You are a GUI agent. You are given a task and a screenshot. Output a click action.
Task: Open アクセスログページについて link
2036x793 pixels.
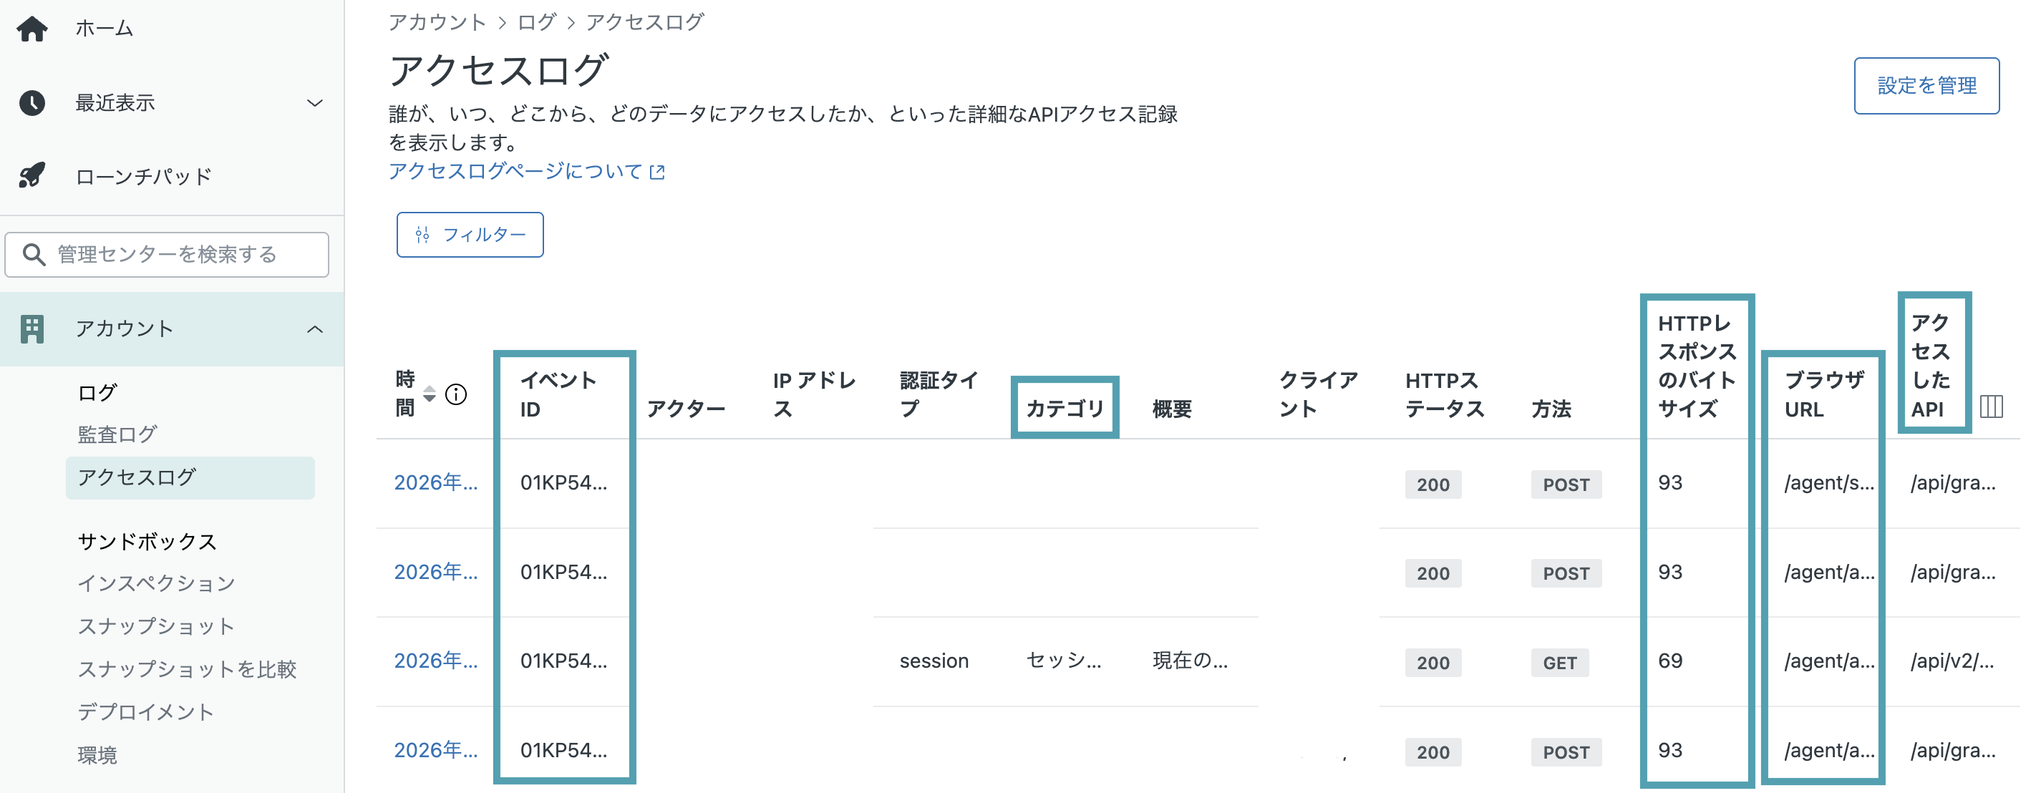[x=527, y=171]
